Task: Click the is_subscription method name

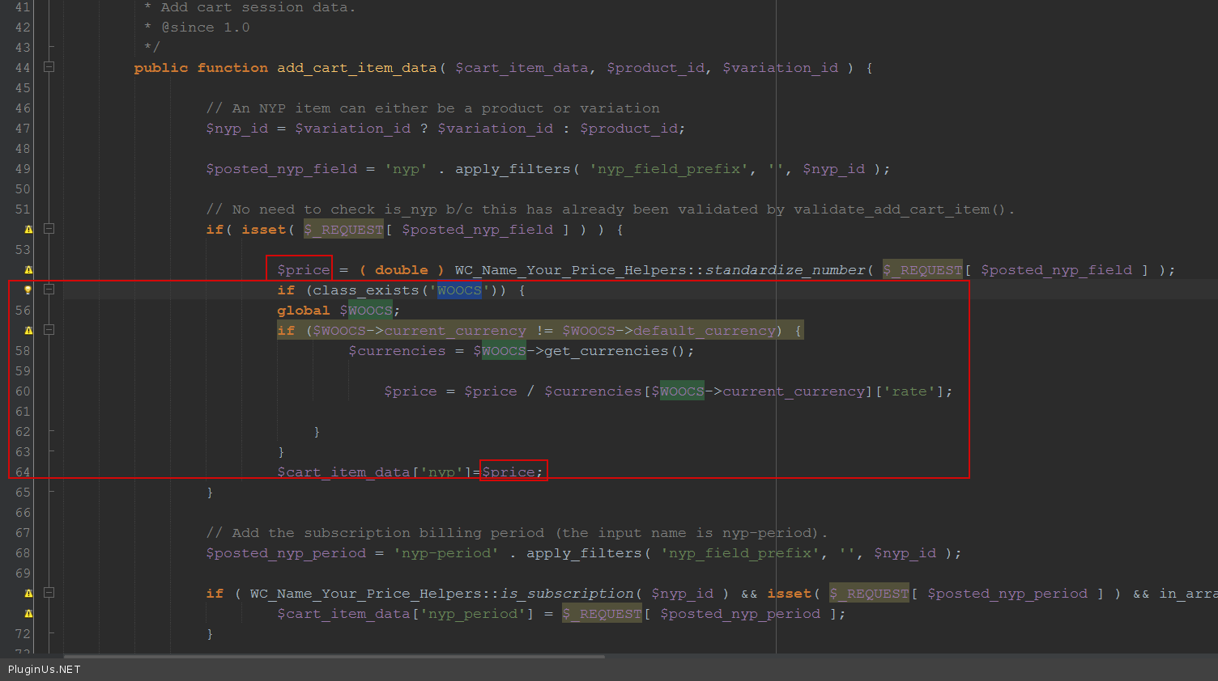Action: click(567, 594)
